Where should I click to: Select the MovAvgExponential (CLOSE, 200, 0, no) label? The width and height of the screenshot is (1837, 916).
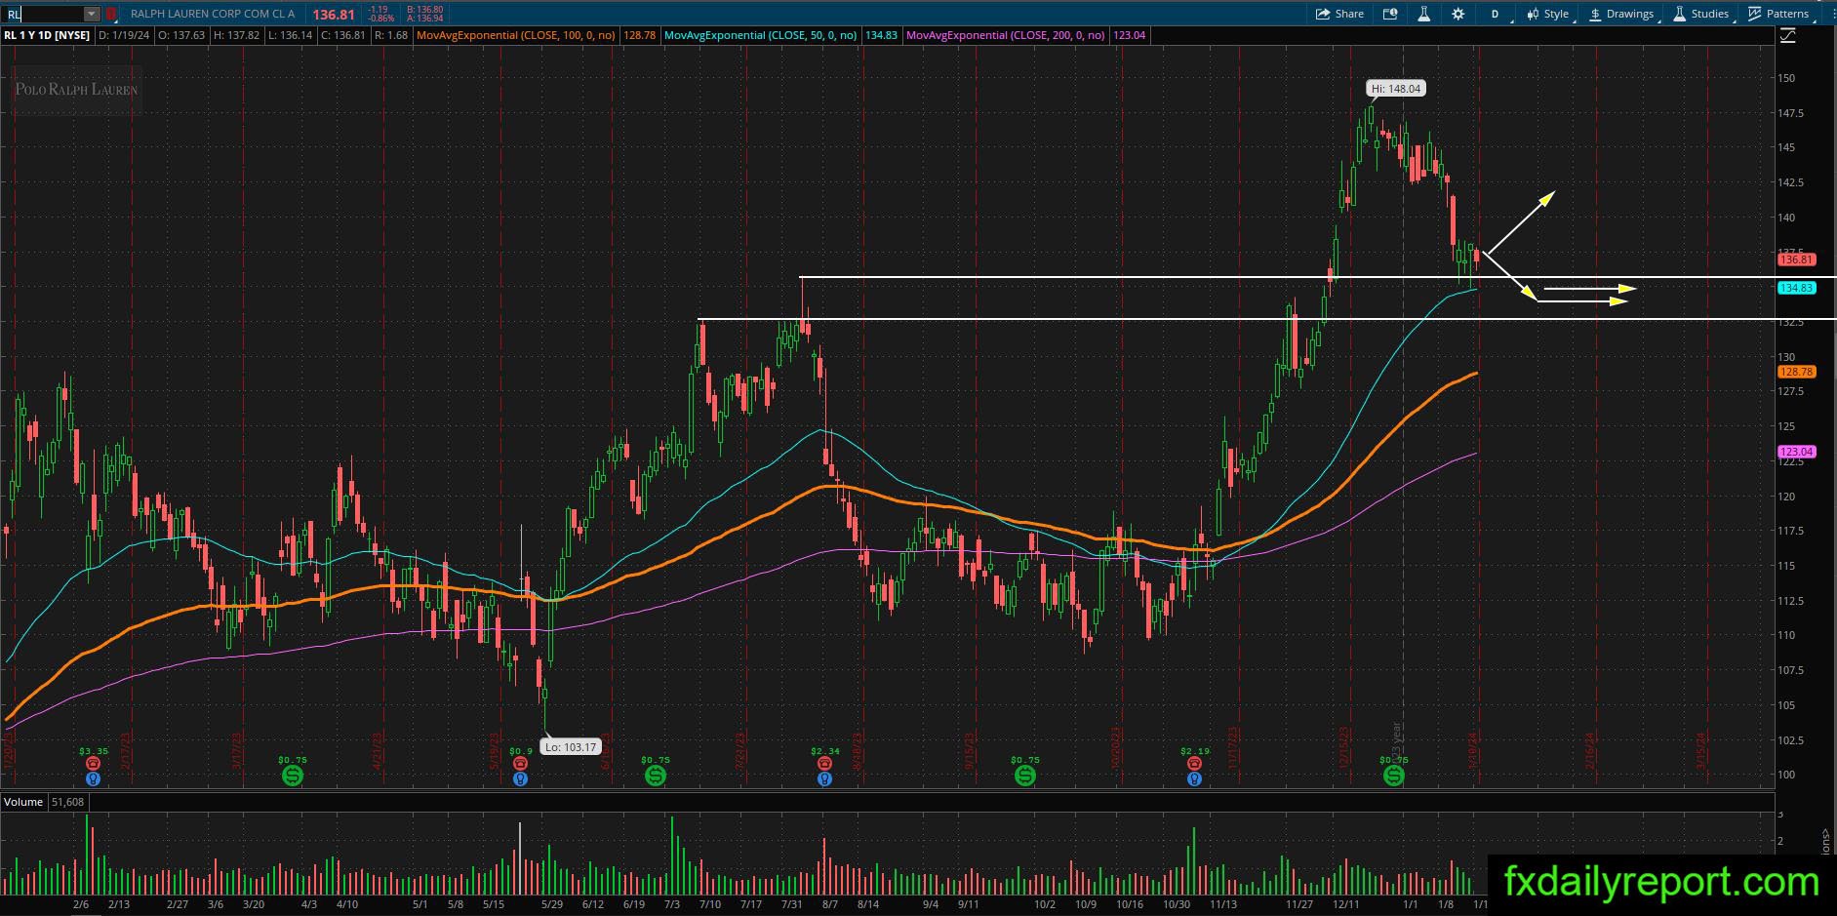point(1006,35)
